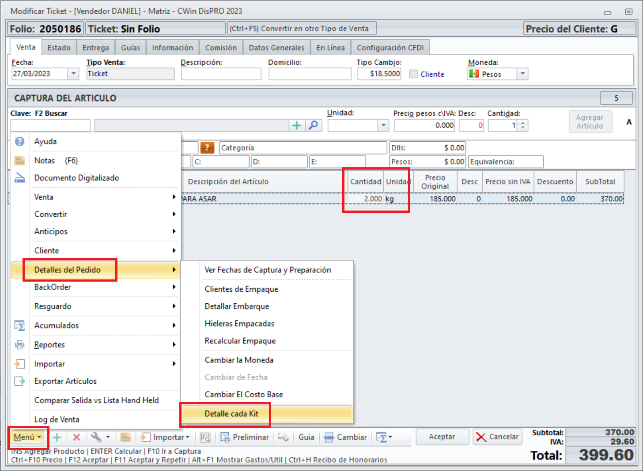The image size is (643, 471).
Task: Open Notas (F6) menu entry
Action: (95, 160)
